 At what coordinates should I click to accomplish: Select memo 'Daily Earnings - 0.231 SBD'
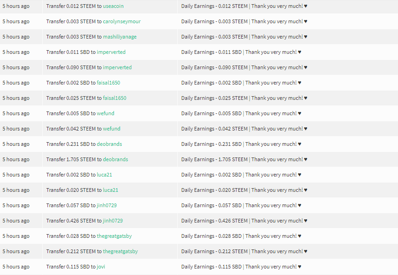click(x=211, y=144)
